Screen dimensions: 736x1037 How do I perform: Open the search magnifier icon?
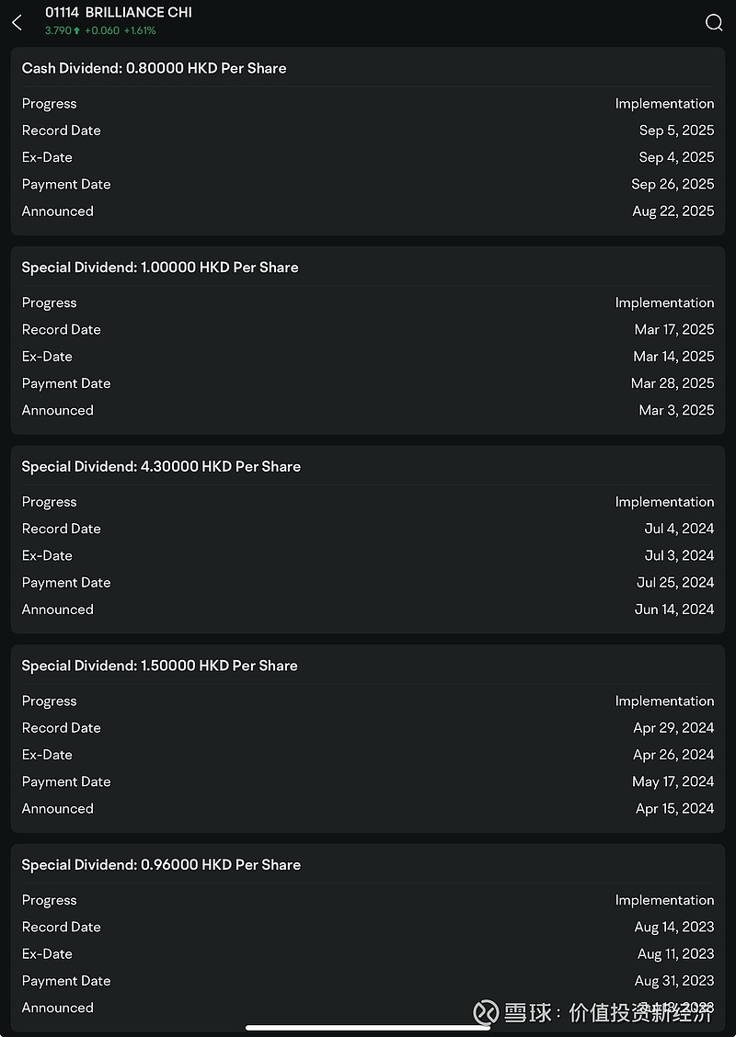(714, 22)
